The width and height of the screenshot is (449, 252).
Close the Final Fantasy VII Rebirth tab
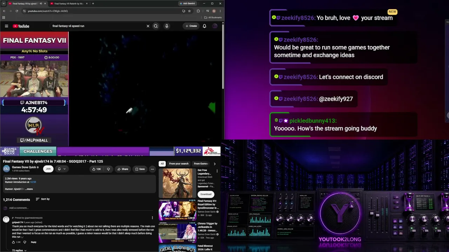click(x=87, y=3)
